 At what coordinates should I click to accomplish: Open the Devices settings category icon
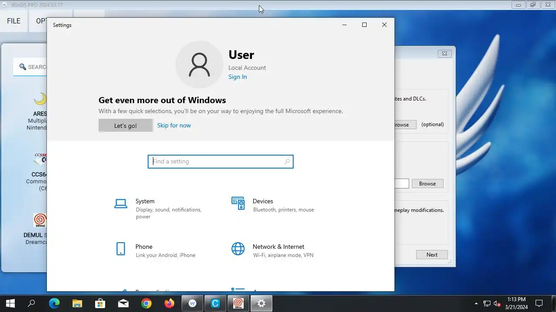coord(238,203)
